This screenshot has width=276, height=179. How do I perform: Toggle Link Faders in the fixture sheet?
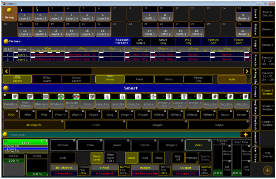point(140,42)
